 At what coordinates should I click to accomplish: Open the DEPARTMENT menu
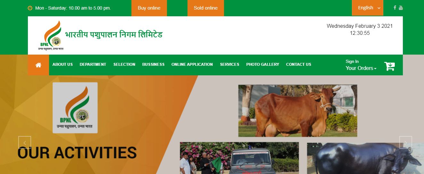(93, 64)
